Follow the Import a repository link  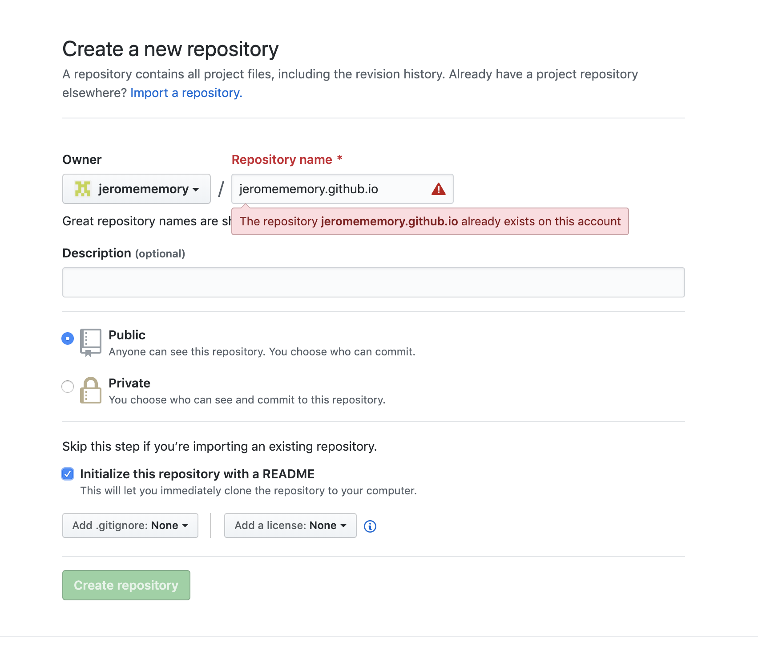coord(186,93)
